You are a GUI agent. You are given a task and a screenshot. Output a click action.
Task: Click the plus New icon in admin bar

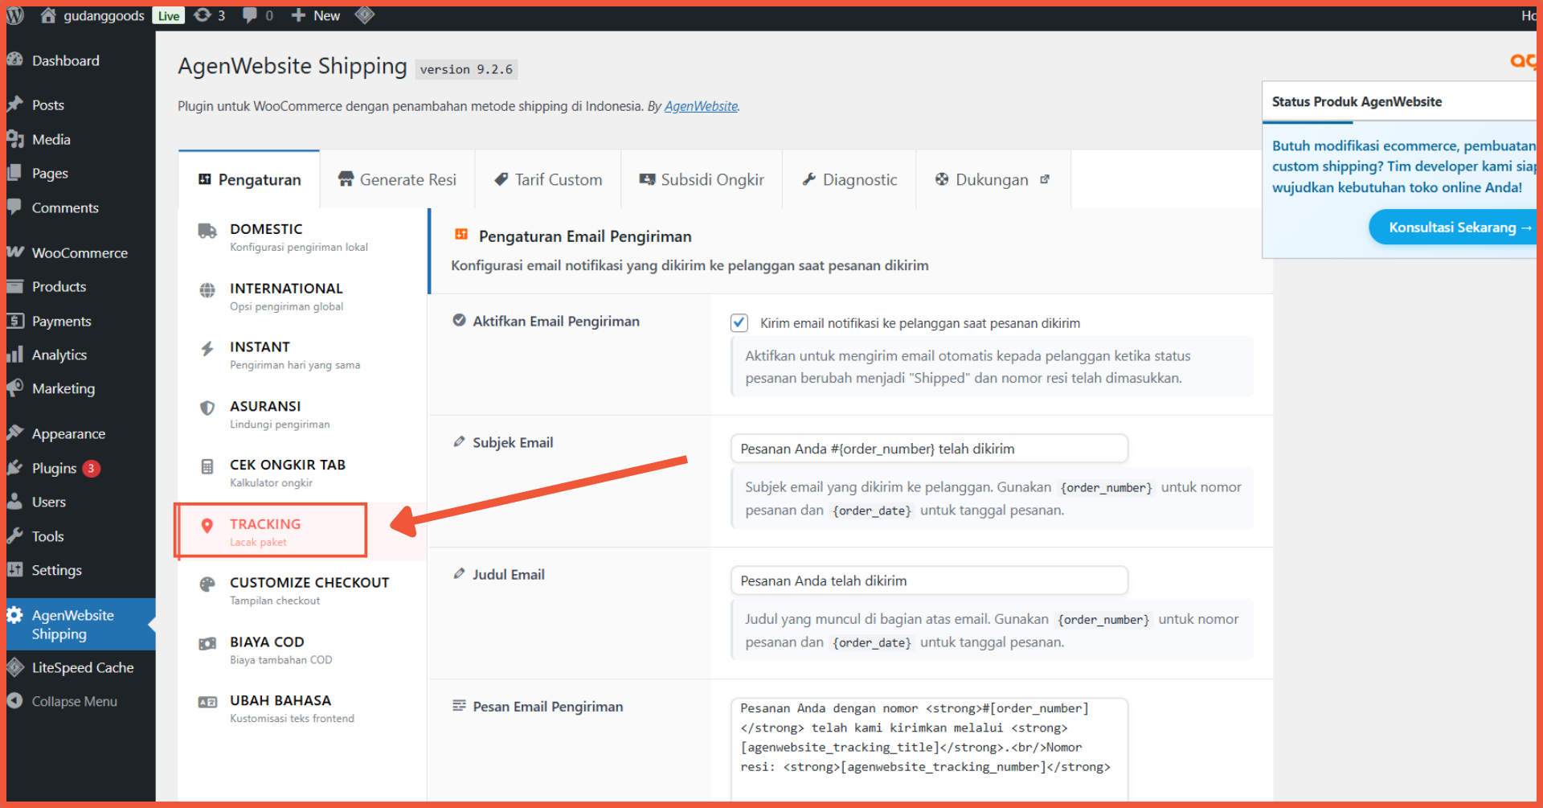click(298, 15)
